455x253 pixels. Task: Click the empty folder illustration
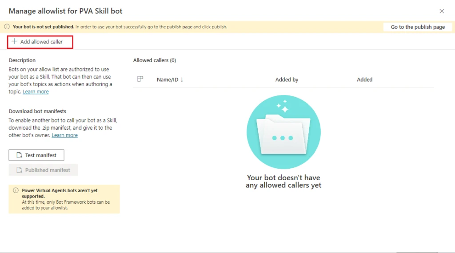click(x=283, y=132)
